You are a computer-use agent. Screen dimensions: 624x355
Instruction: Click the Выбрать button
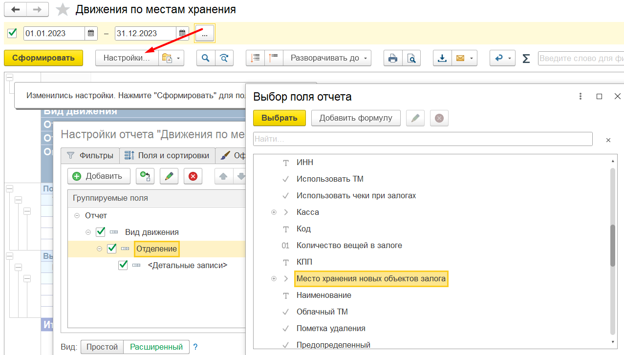pyautogui.click(x=280, y=118)
